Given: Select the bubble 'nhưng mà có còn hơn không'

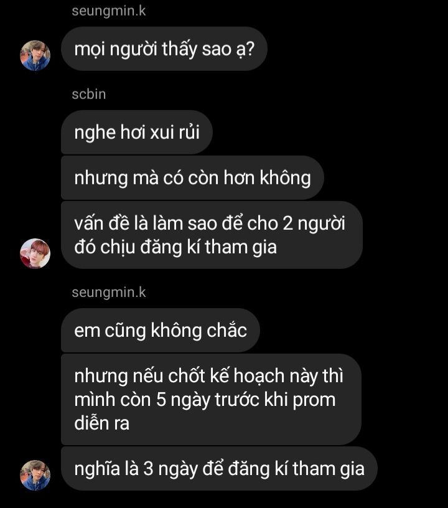Looking at the screenshot, I should 192,178.
